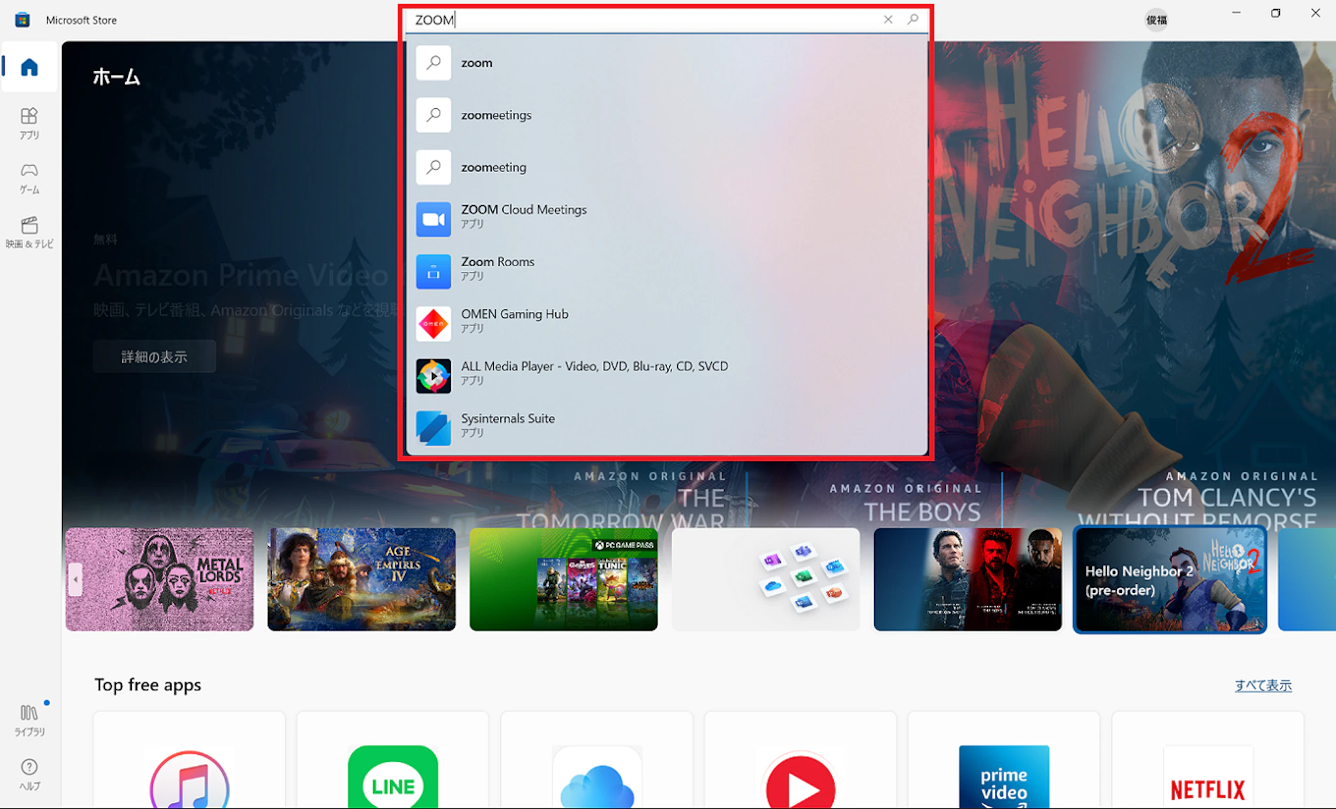Choose the 'zoomeetings' search suggestion
This screenshot has height=809, width=1336.
496,115
